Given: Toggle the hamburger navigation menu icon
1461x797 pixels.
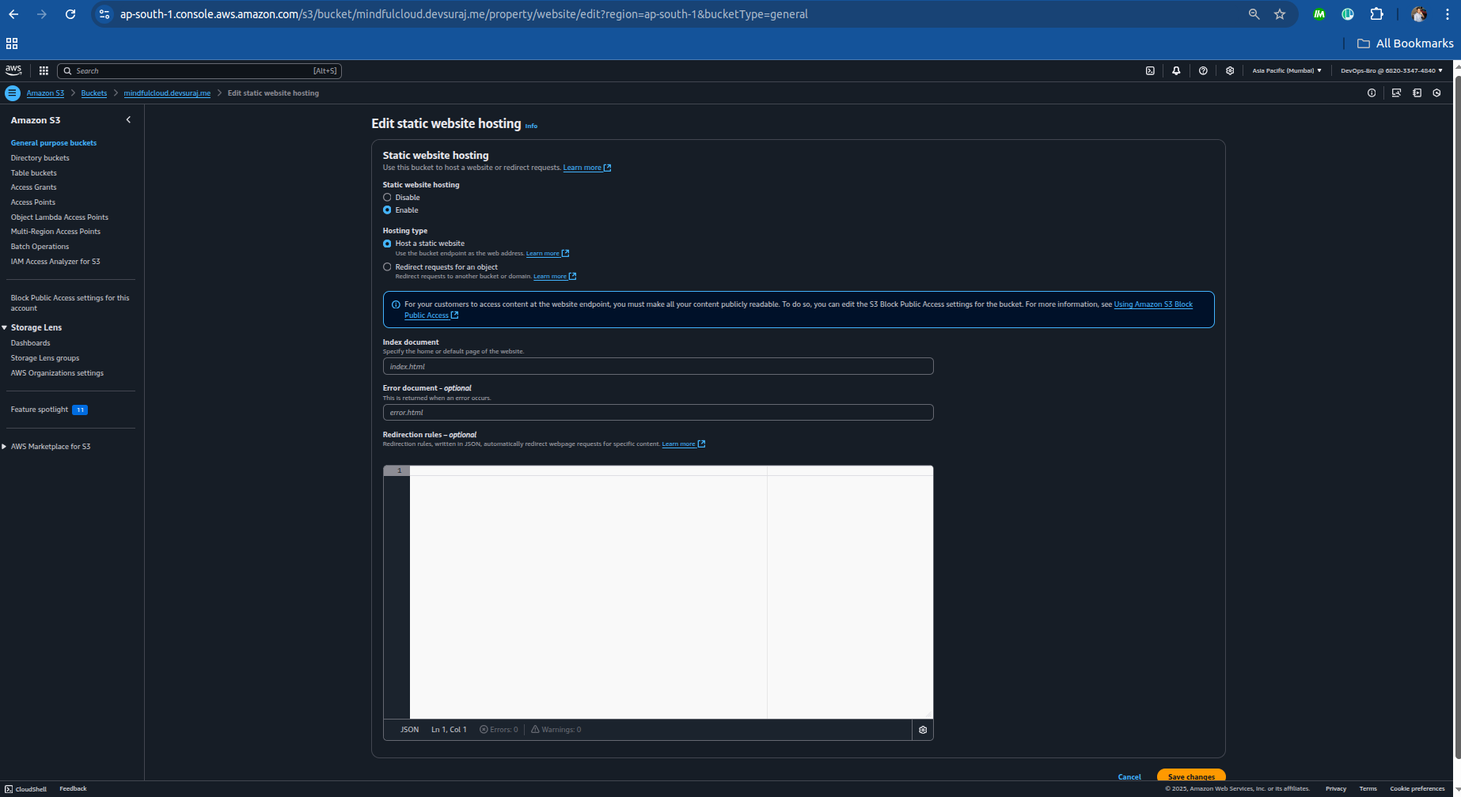Looking at the screenshot, I should (x=12, y=93).
